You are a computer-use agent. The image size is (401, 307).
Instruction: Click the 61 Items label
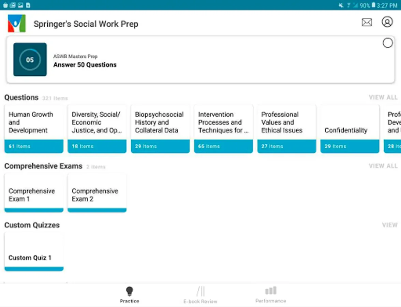[19, 146]
